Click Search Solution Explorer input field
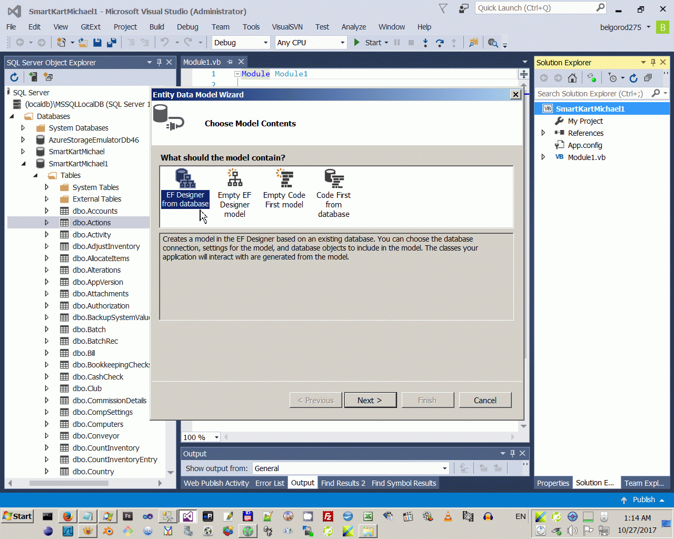Screen dimensions: 674x539 pyautogui.click(x=593, y=94)
